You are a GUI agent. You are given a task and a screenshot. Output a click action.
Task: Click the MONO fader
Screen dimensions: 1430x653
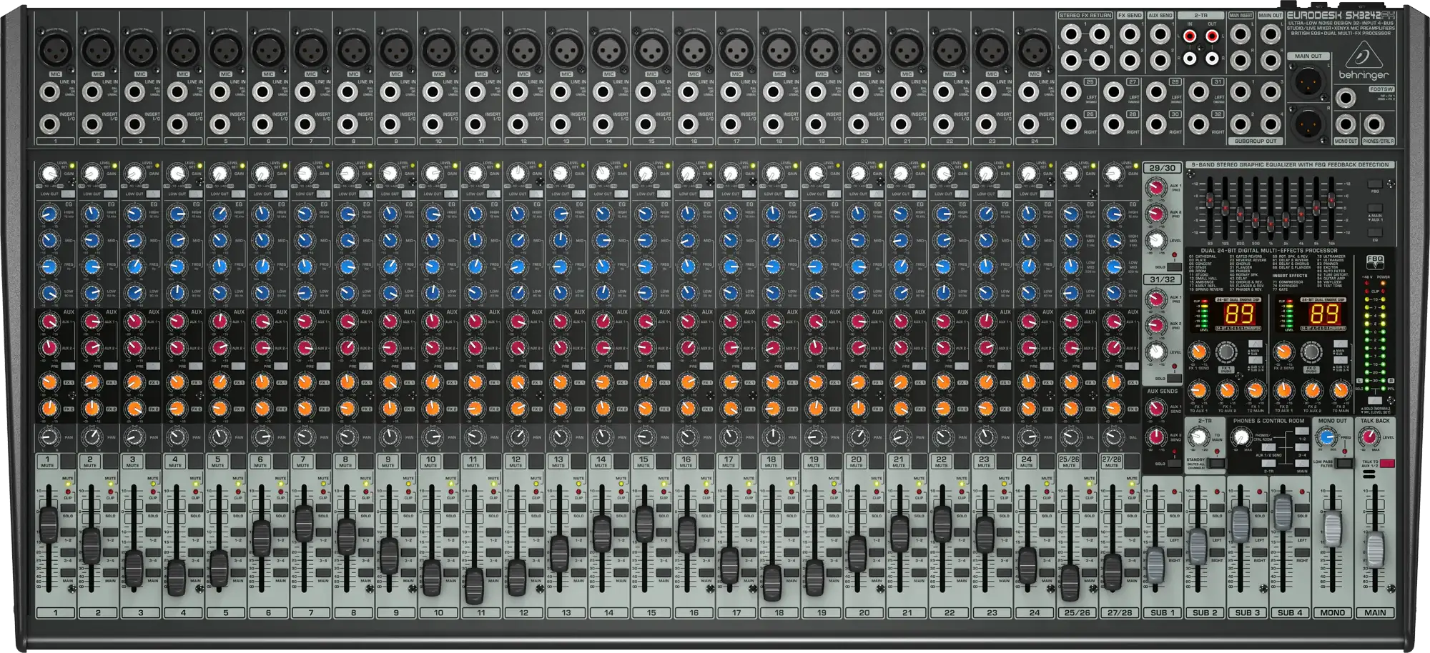click(x=1332, y=528)
